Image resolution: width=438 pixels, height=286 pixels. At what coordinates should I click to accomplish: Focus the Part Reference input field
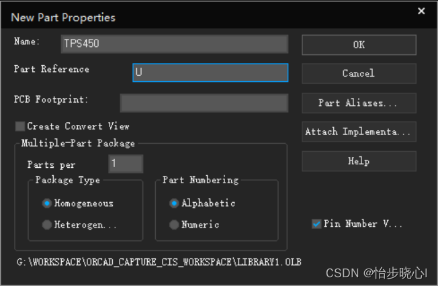tap(210, 73)
